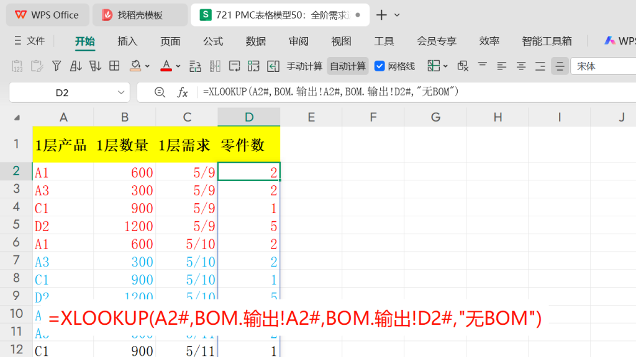
Task: Click the row height adjust icon
Action: [195, 66]
